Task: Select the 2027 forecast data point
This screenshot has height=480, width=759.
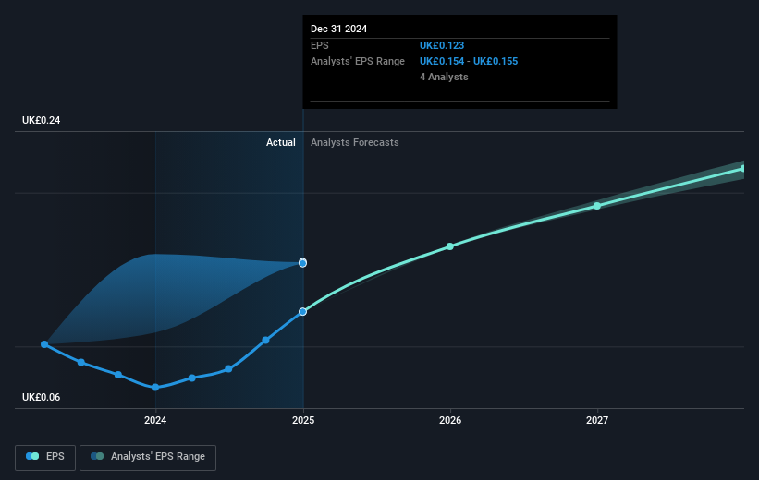Action: (597, 206)
